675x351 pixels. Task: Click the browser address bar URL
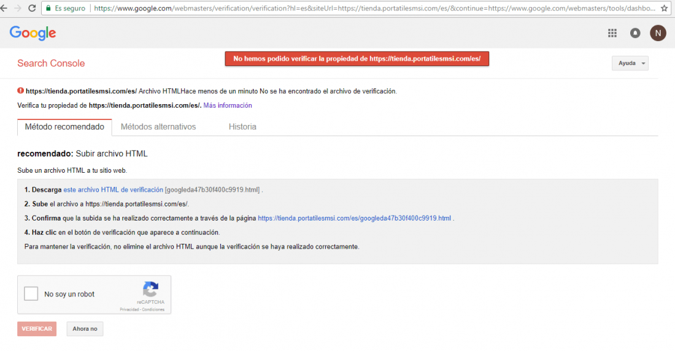coord(374,8)
